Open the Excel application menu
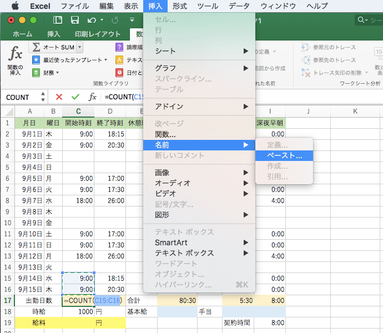This screenshot has width=383, height=333. [40, 6]
